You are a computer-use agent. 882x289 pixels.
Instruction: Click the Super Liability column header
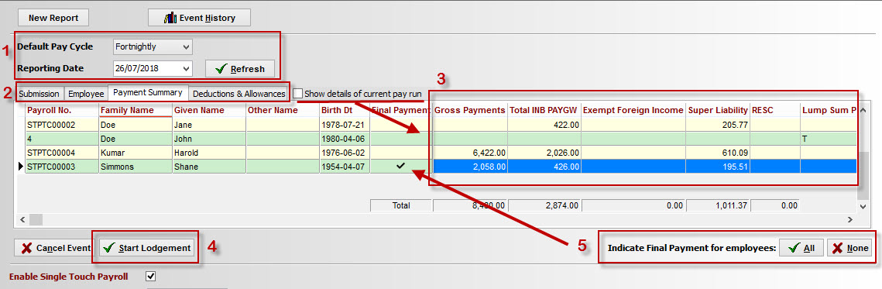click(x=719, y=111)
